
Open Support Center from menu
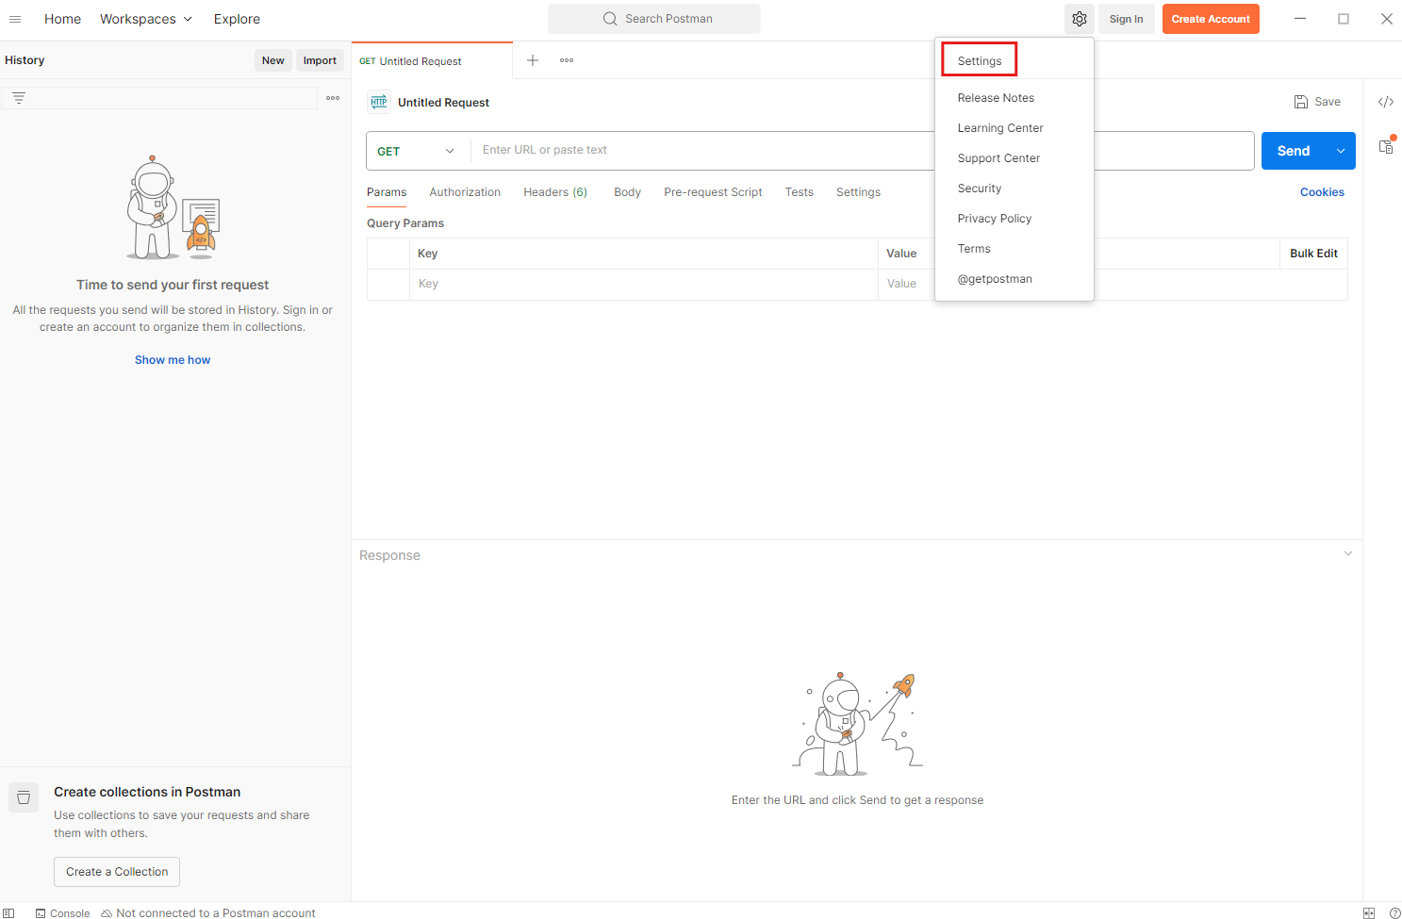(x=998, y=158)
